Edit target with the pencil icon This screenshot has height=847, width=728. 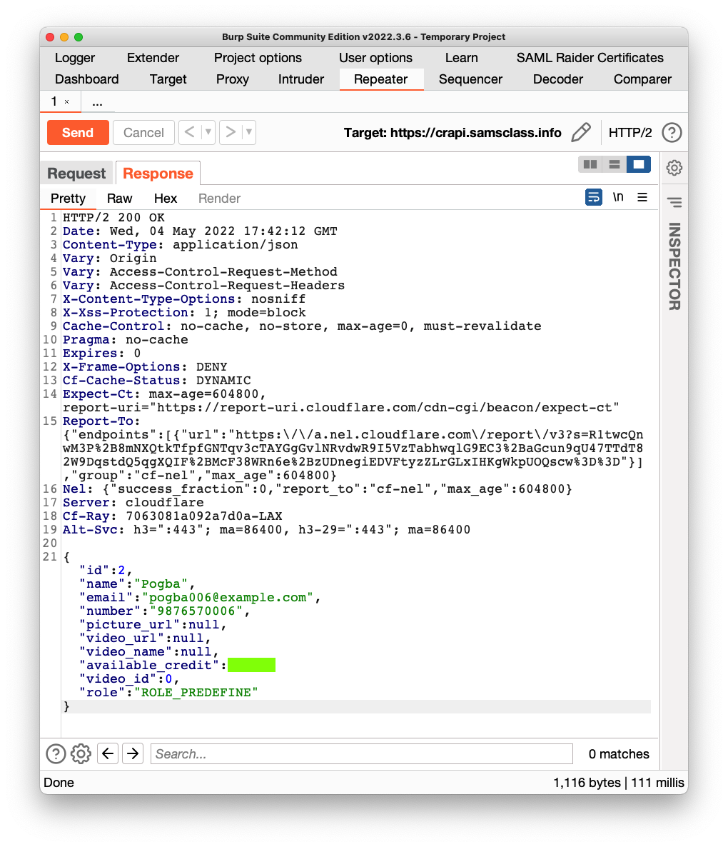[x=581, y=132]
